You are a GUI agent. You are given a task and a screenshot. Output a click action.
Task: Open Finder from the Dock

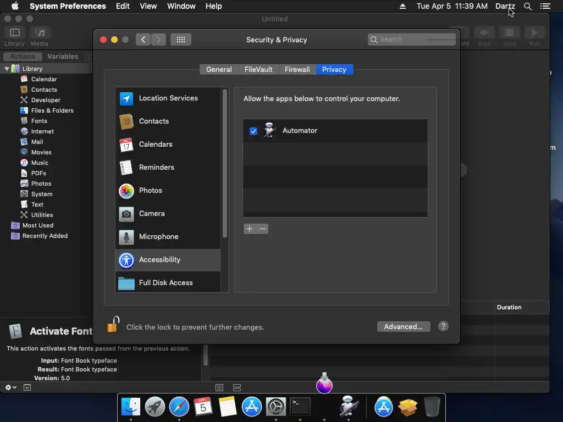pos(131,407)
